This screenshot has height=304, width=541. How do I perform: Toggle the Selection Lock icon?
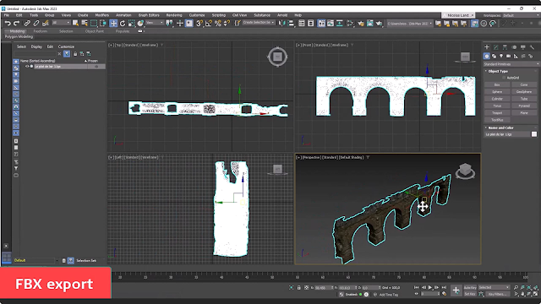pyautogui.click(x=298, y=287)
